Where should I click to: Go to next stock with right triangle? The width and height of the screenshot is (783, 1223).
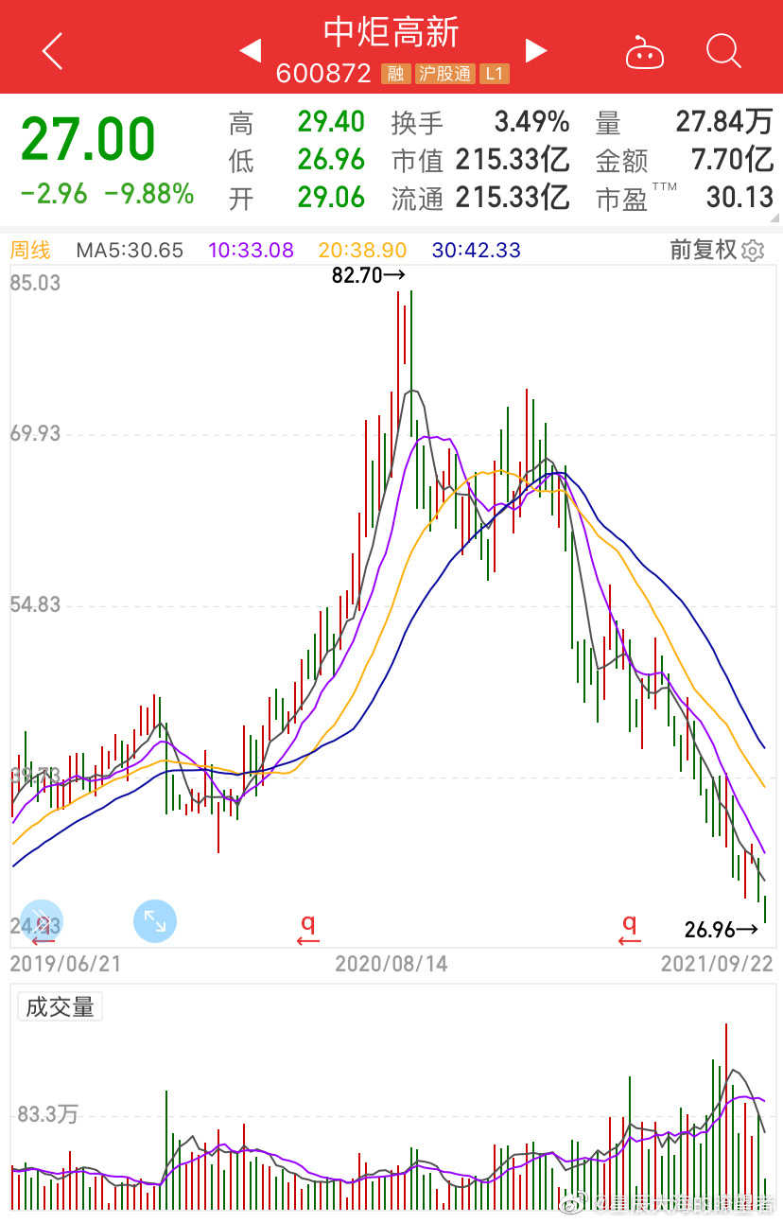click(x=536, y=50)
